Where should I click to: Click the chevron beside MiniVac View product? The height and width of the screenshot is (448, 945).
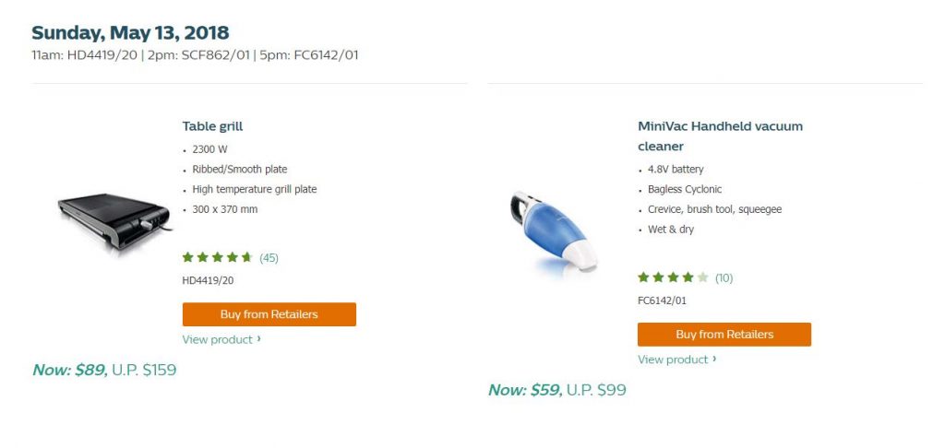[x=714, y=360]
